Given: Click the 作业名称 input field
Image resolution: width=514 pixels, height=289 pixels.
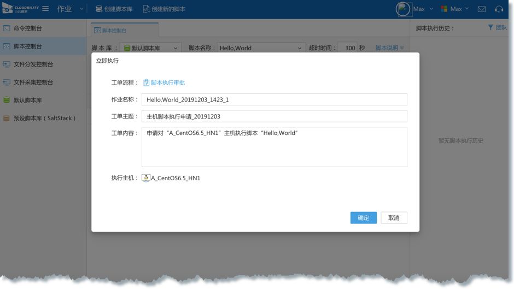Looking at the screenshot, I should [274, 99].
